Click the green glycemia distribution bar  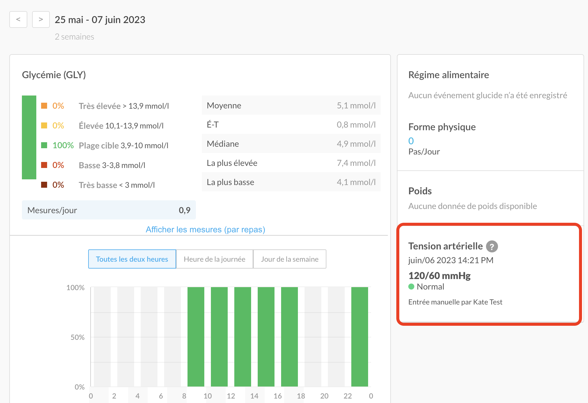29,137
